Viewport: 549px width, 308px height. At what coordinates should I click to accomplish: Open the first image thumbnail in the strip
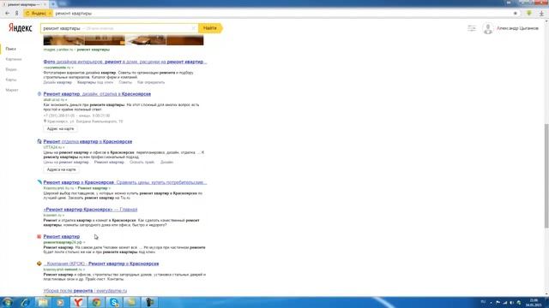pyautogui.click(x=63, y=40)
